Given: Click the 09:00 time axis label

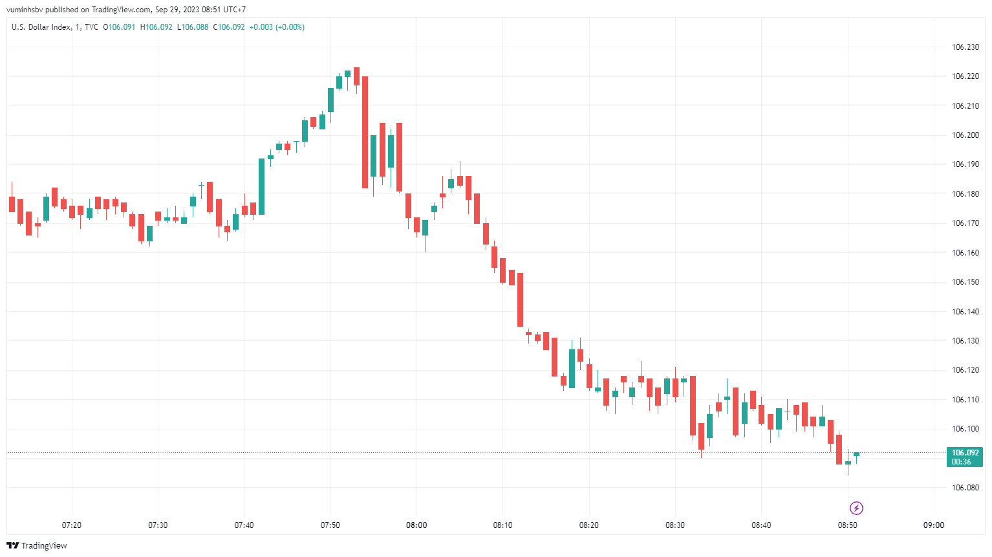Looking at the screenshot, I should 934,525.
